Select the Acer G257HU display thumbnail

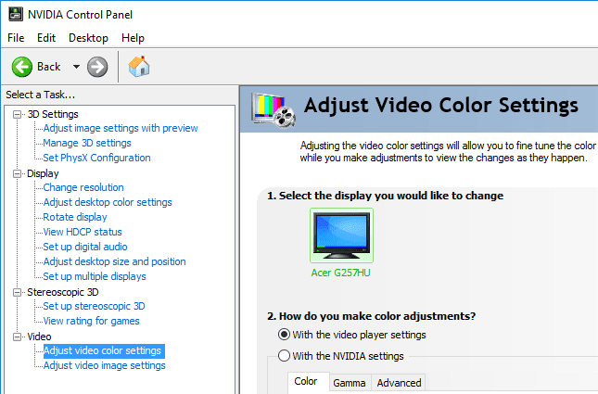pos(341,235)
